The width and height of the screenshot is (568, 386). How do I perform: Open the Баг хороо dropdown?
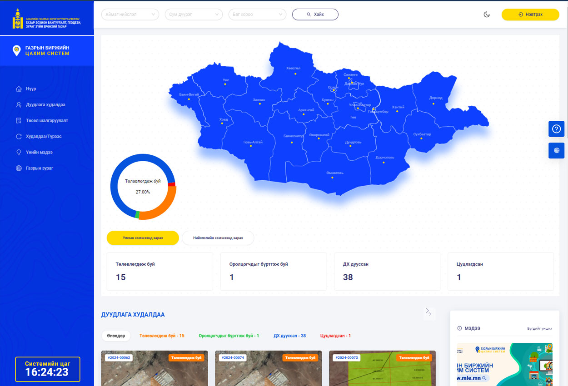[257, 15]
